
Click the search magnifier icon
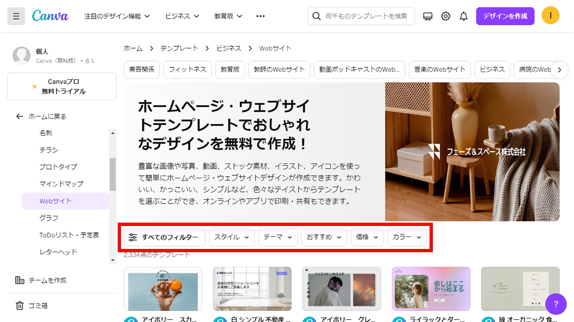coord(316,16)
